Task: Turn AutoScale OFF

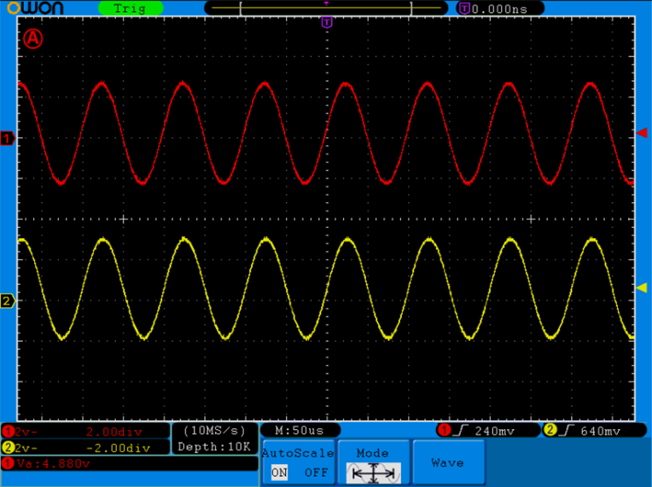Action: click(316, 473)
